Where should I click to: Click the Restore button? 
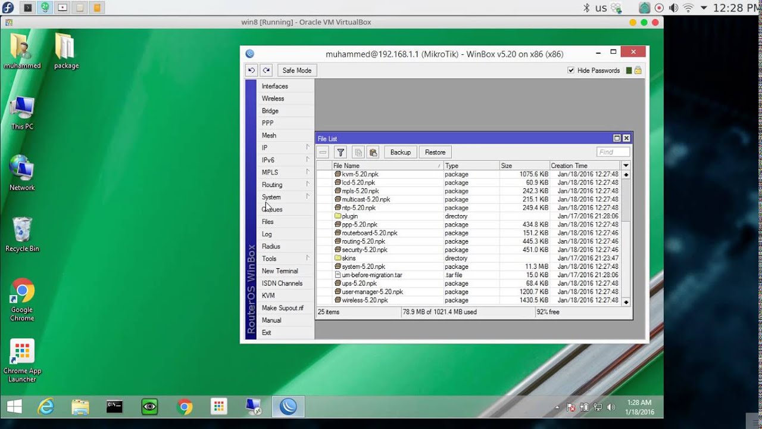point(435,153)
